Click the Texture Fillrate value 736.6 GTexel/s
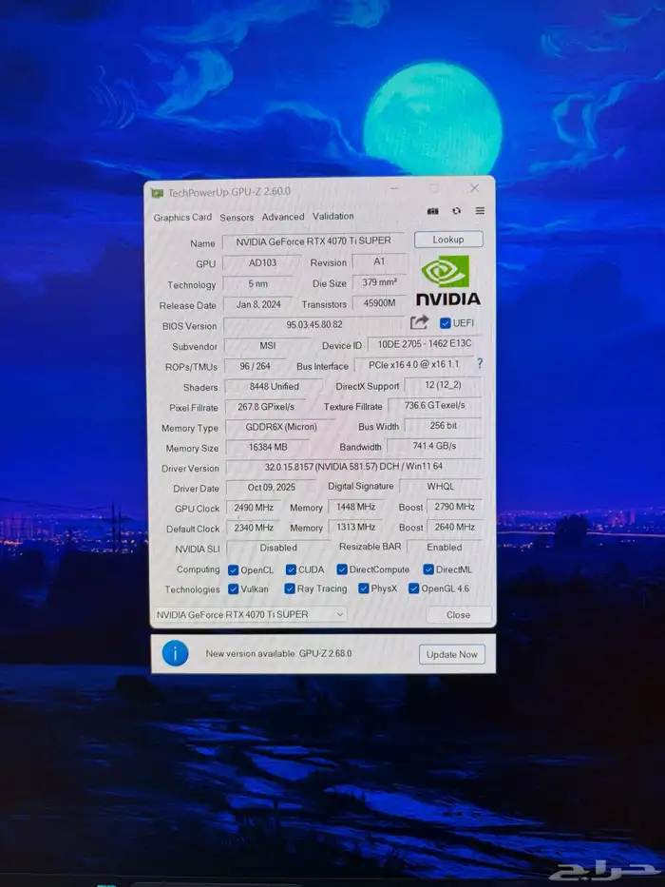This screenshot has width=665, height=887. 434,405
